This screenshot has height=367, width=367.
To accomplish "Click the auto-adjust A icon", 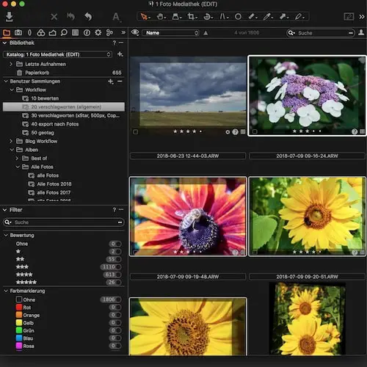I will [x=116, y=17].
